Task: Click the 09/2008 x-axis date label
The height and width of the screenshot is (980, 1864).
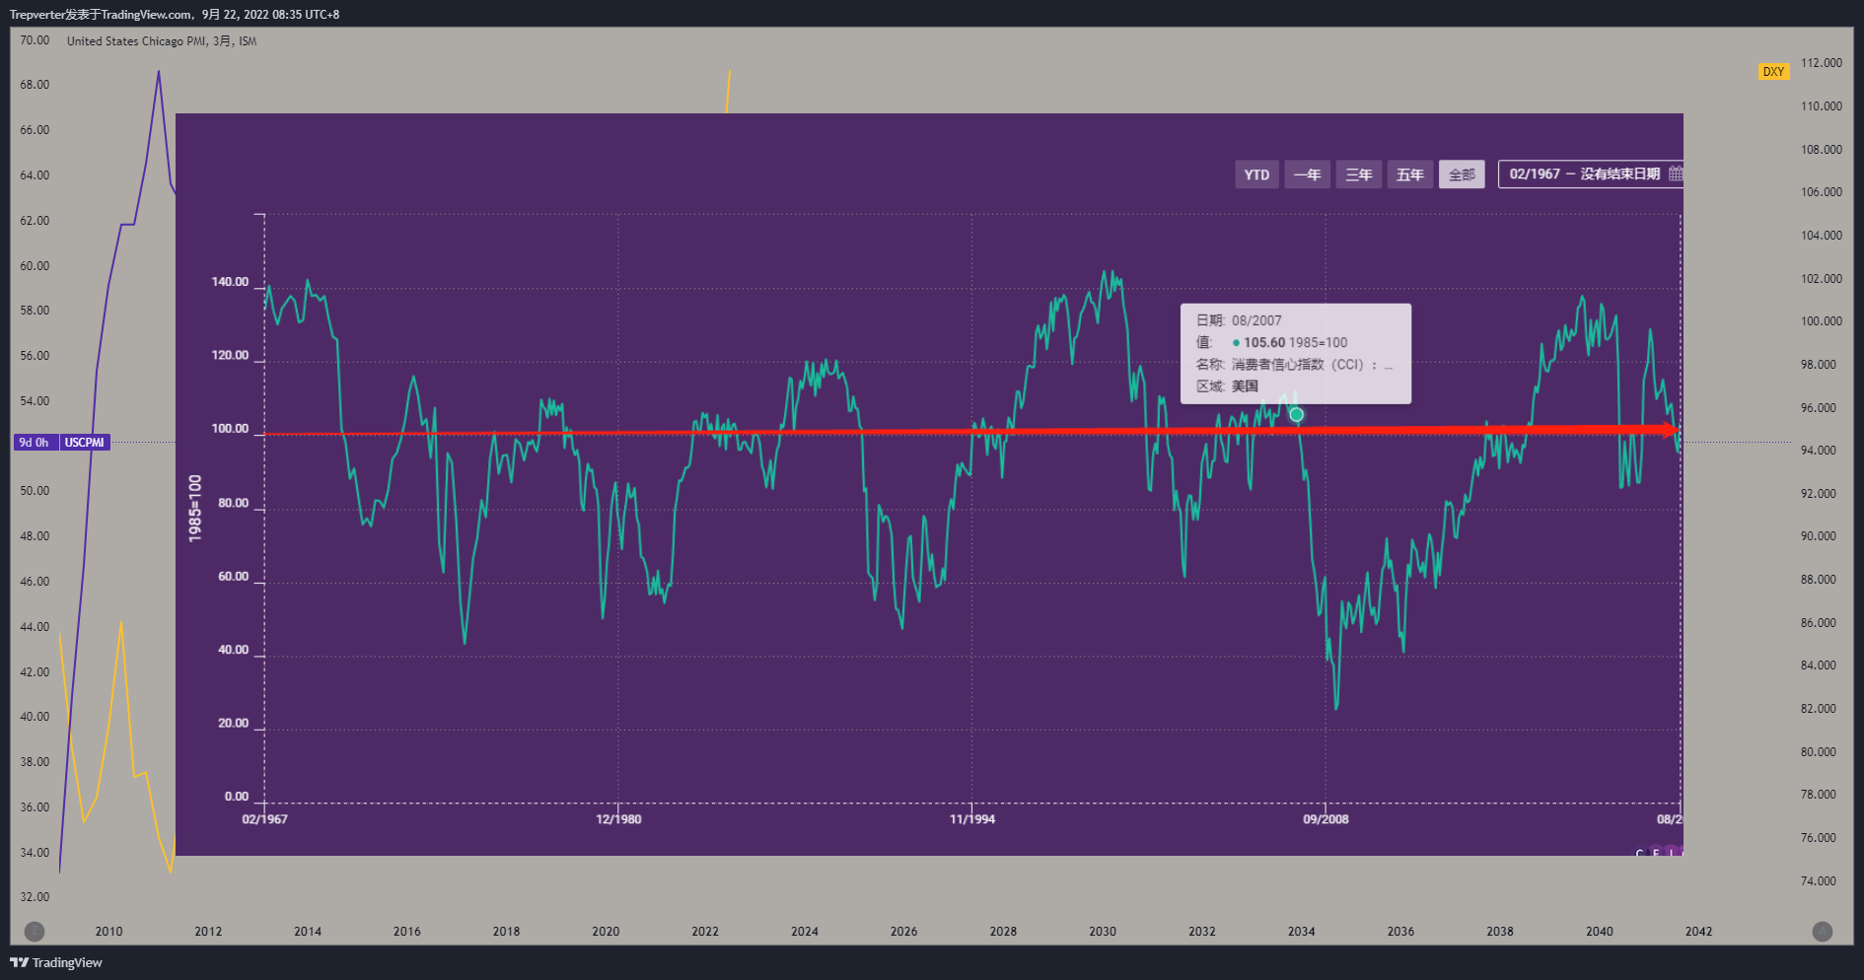Action: point(1326,819)
